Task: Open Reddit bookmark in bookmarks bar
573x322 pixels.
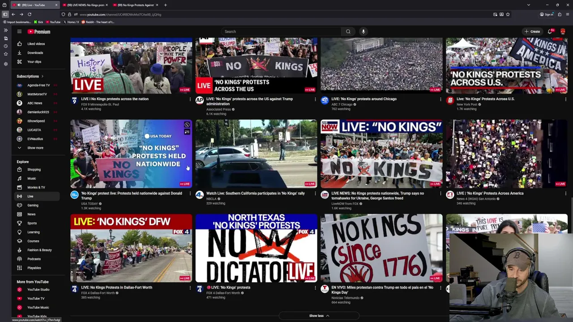Action: point(98,22)
